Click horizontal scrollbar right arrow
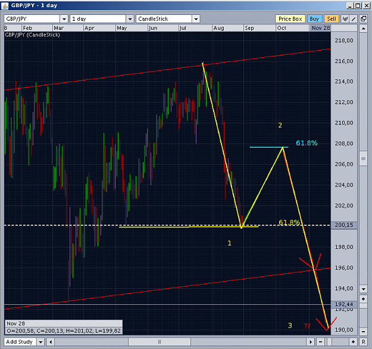 (311, 342)
